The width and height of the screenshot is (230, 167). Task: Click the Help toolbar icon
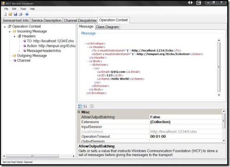[27, 14]
